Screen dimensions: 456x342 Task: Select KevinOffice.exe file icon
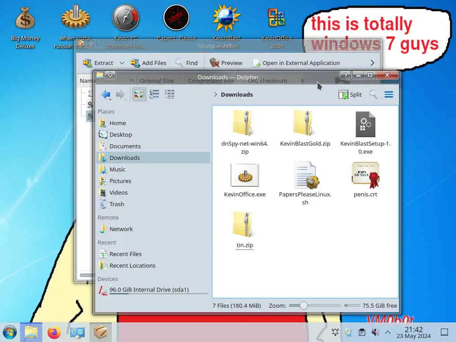(244, 175)
